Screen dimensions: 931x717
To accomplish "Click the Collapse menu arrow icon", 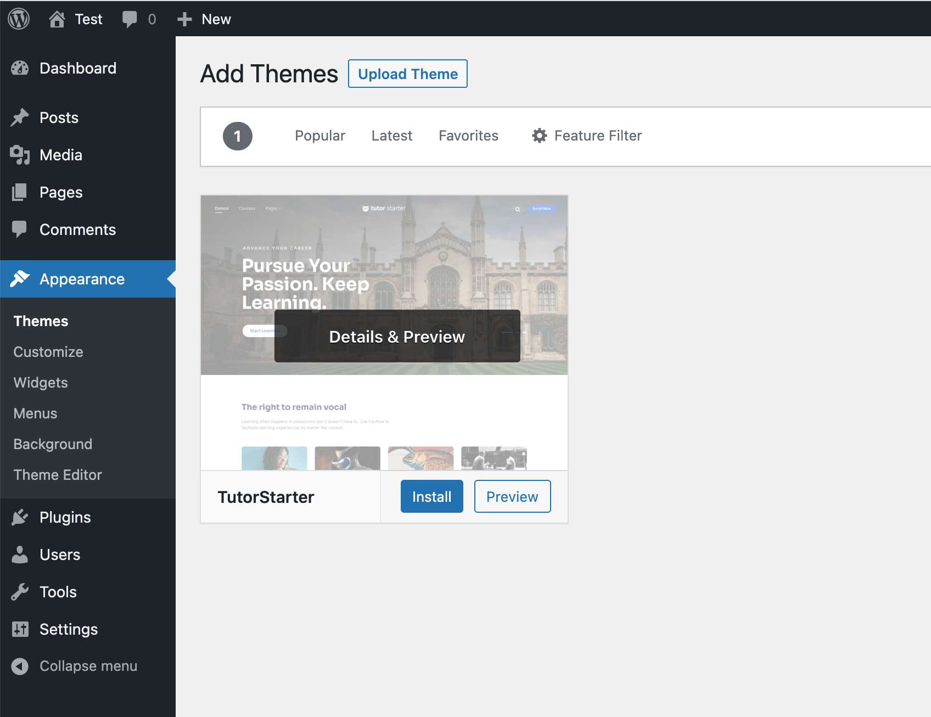I will click(20, 666).
